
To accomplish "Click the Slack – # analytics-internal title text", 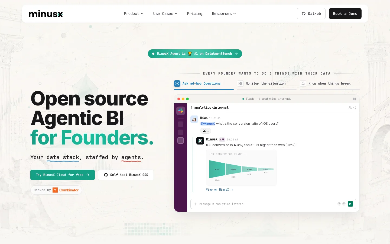I will pos(268,99).
